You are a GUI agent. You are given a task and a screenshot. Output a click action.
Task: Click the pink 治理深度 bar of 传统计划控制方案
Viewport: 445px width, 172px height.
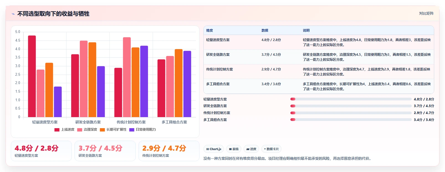coord(127,77)
